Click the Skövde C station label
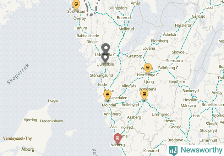 coord(180,52)
